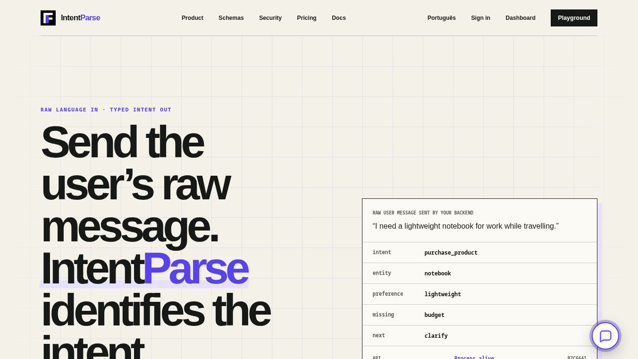Click the 'RAW LANGUAGE IN · TYPED INTENT OUT' tagline

coord(106,110)
